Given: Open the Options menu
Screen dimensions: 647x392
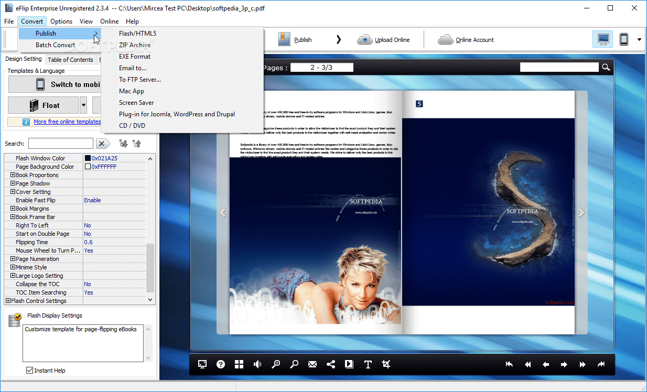Looking at the screenshot, I should [61, 21].
